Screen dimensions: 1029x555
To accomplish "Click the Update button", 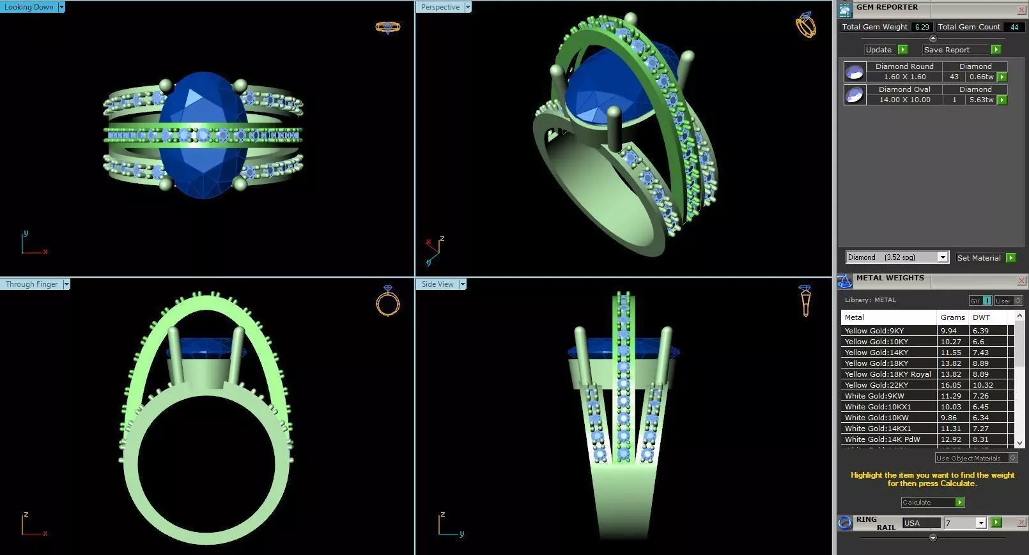I will coord(879,50).
